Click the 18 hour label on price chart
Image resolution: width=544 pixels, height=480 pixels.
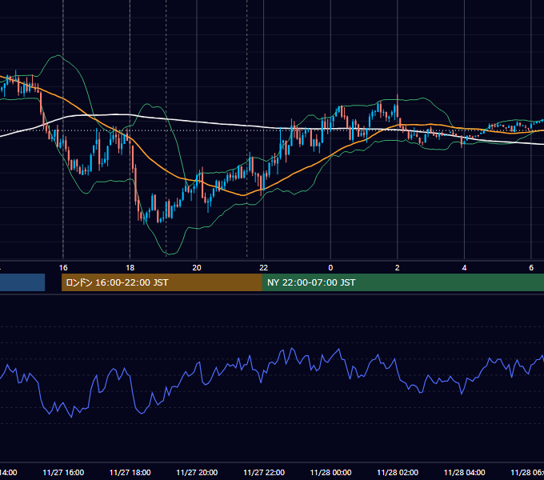(130, 268)
